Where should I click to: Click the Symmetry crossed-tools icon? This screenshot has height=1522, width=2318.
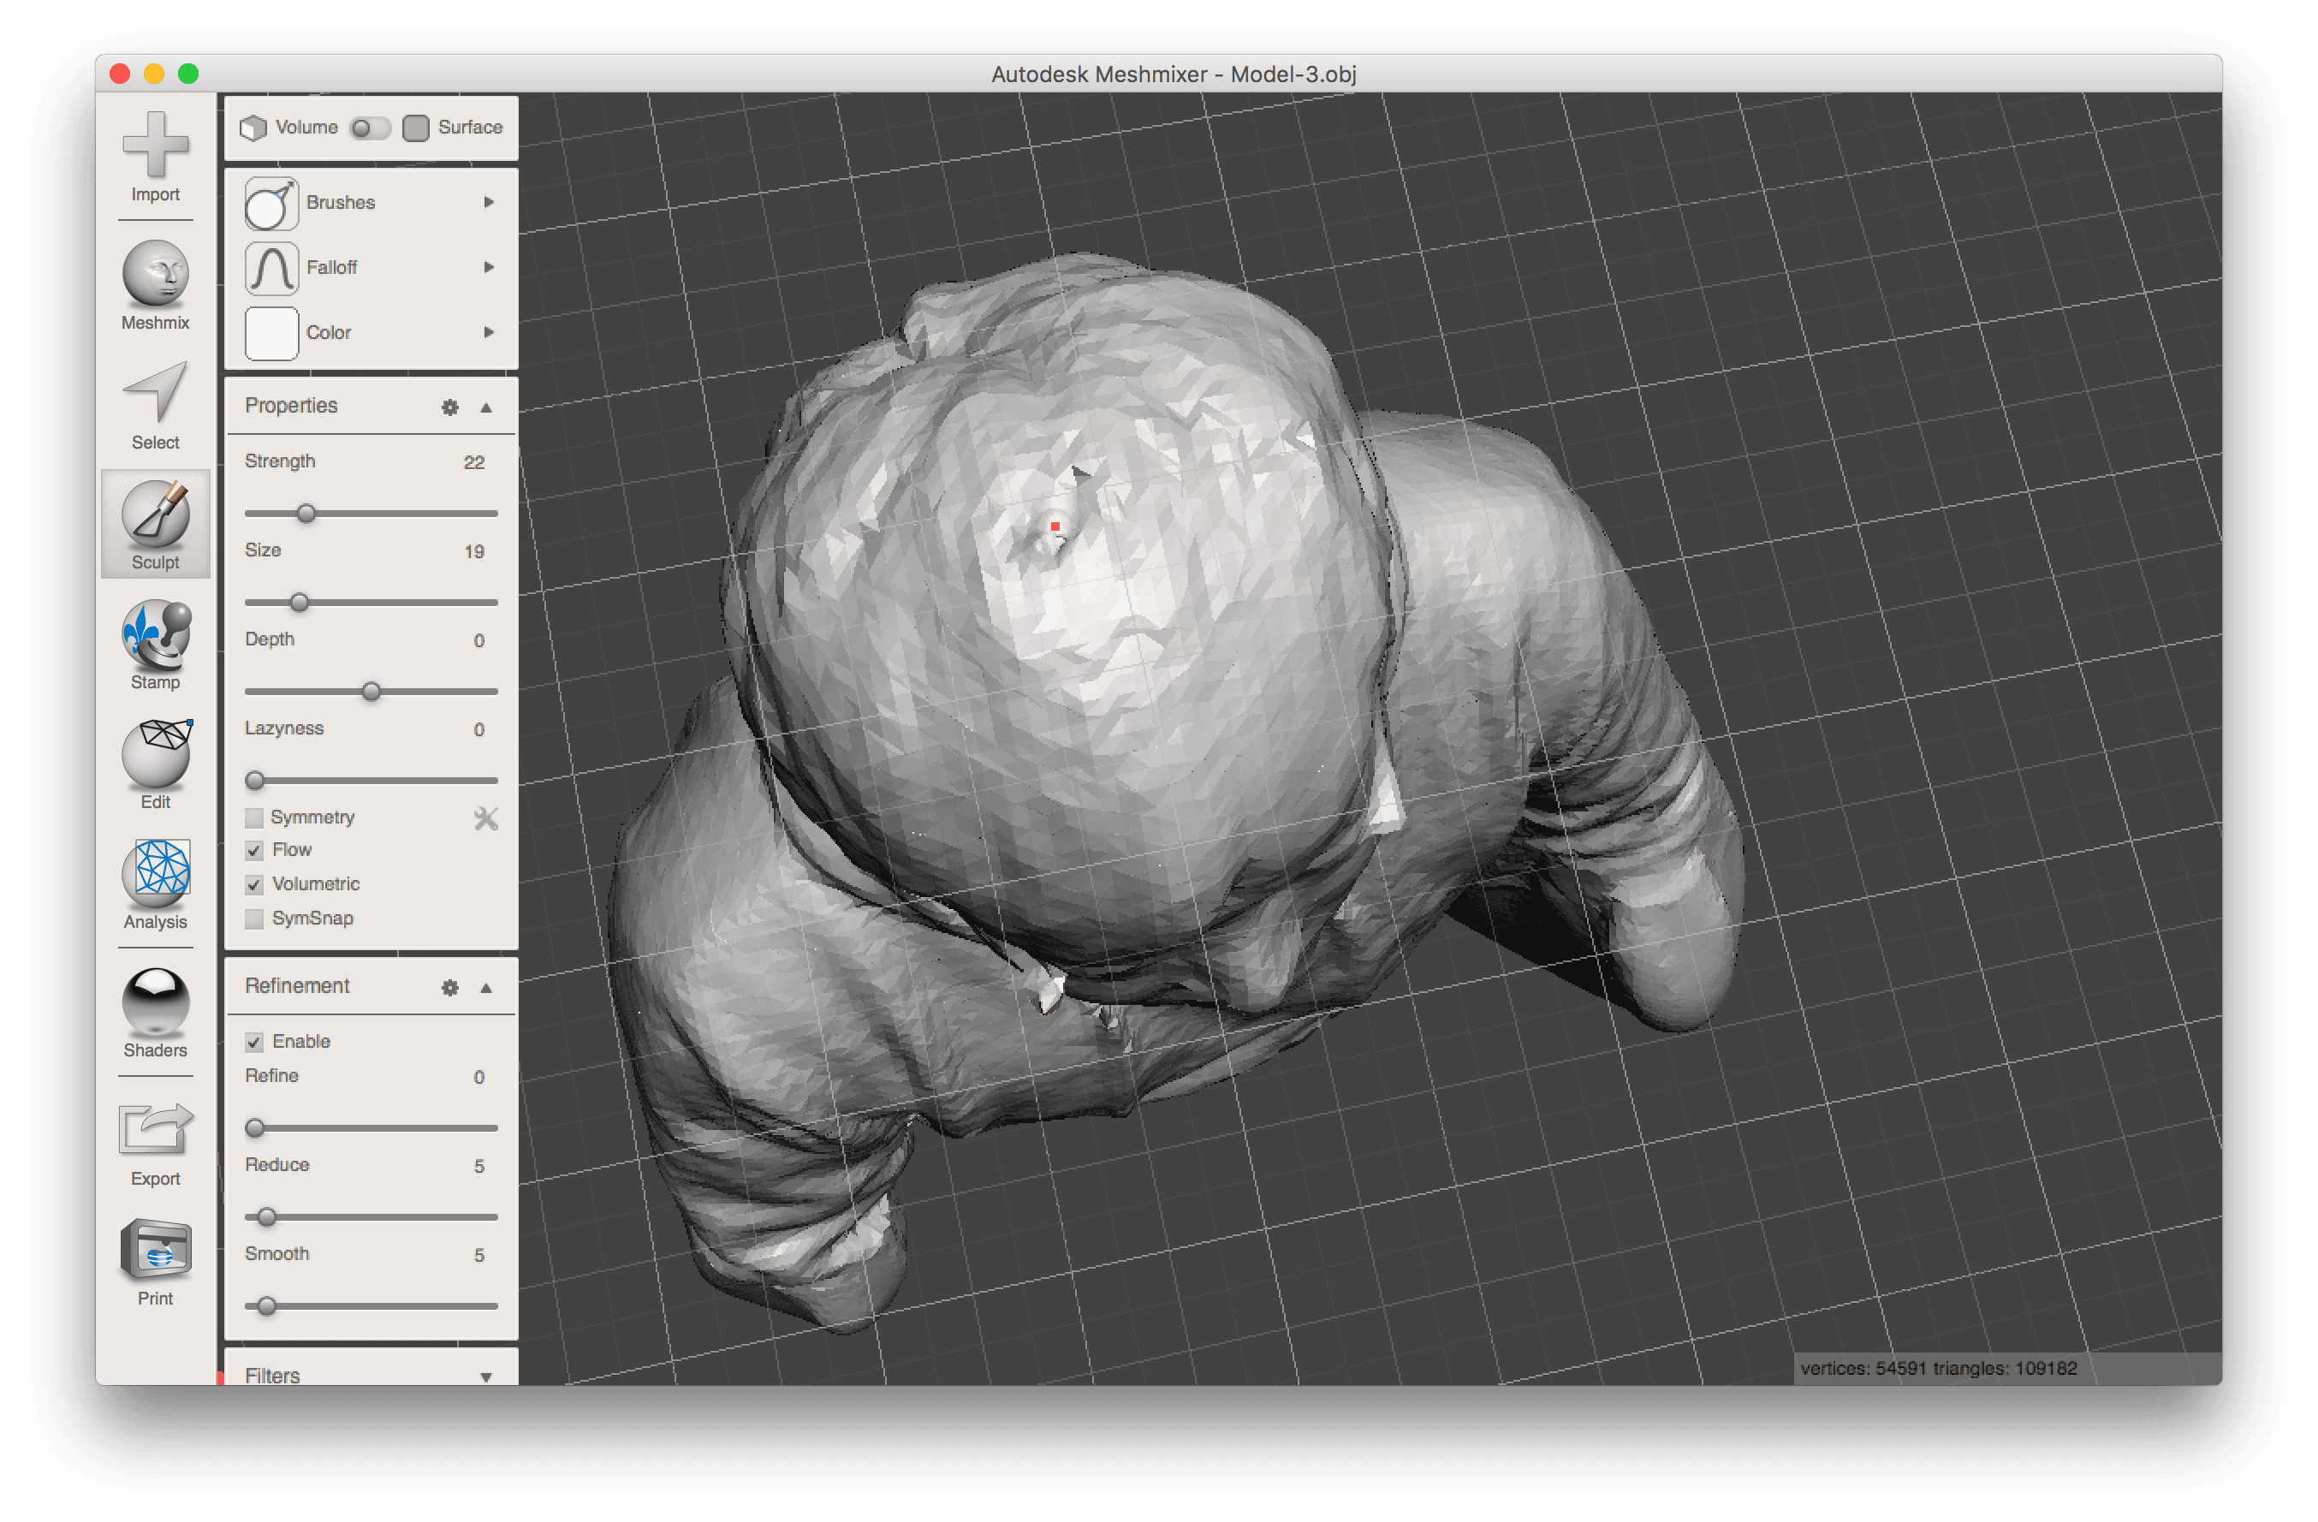click(x=485, y=818)
